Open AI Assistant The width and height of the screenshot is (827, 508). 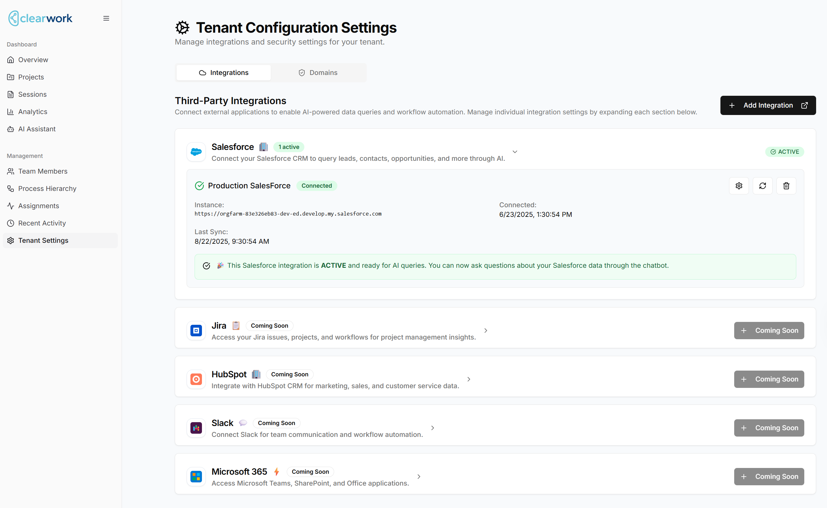(x=60, y=129)
